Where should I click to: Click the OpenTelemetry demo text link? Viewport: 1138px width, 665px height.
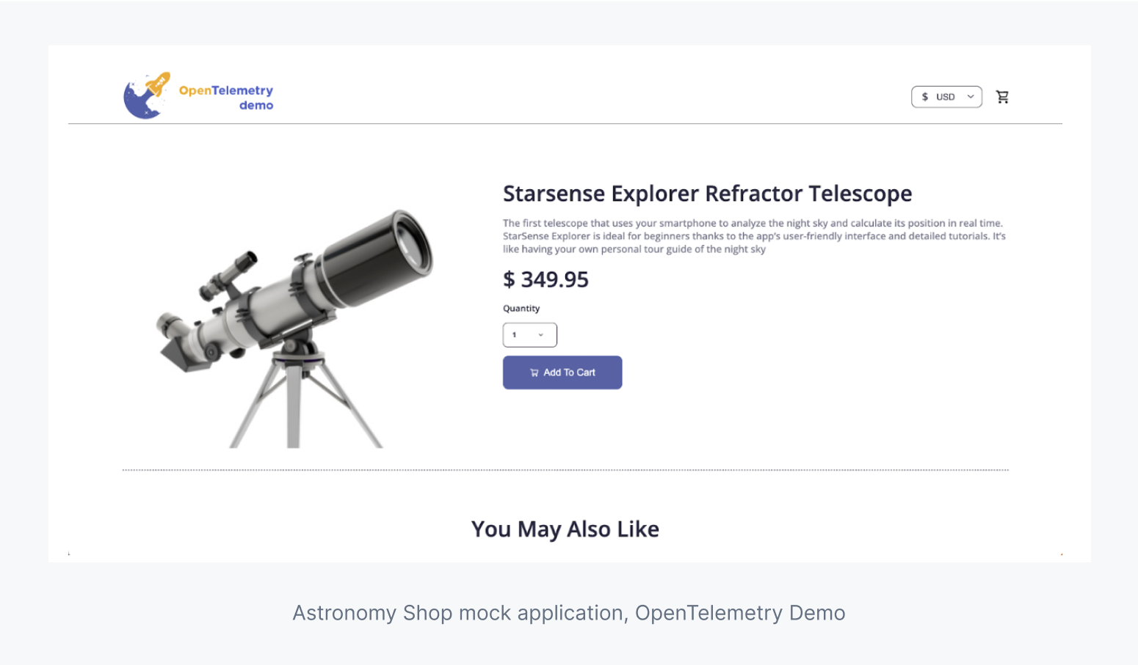225,98
